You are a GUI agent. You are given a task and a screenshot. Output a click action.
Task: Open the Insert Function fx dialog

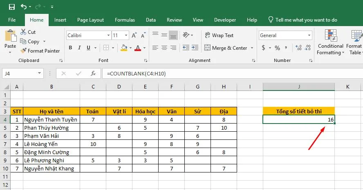tap(93, 73)
